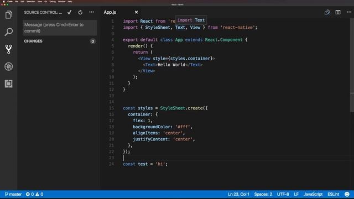354x199 pixels.
Task: Click 'flex: 1,' on line 17
Action: [x=143, y=121]
